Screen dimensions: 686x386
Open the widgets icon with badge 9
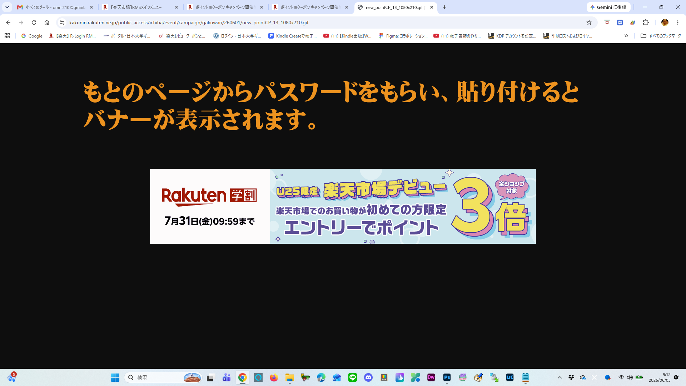click(11, 377)
